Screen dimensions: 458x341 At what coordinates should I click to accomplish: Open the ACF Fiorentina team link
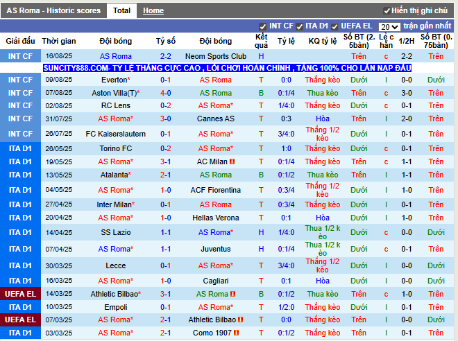point(216,190)
